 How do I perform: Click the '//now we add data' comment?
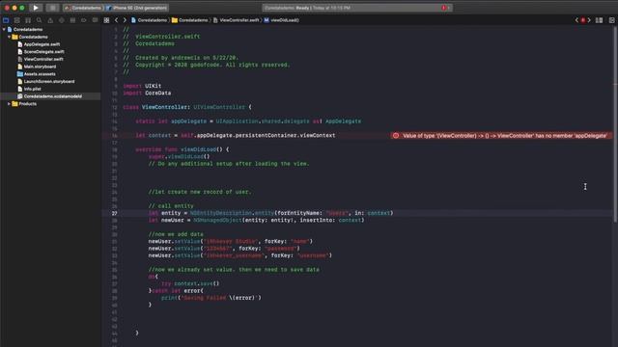(176, 234)
